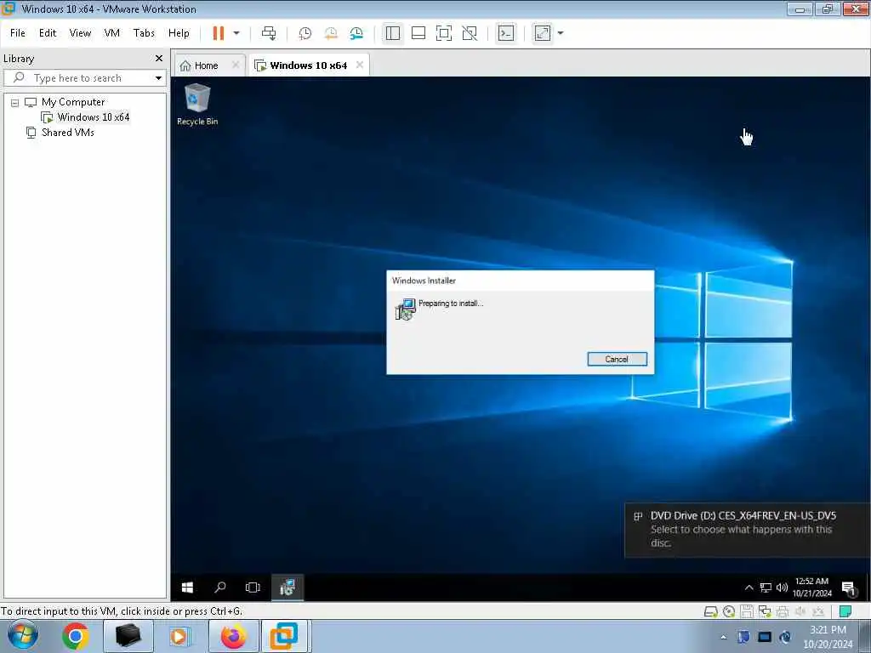Click the printer device status icon
Viewport: 871px width, 653px height.
783,612
